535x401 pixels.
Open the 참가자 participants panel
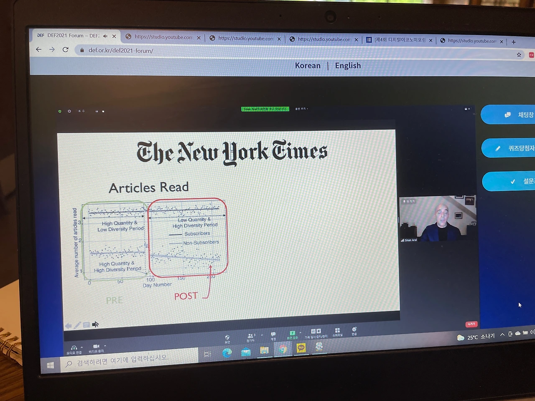click(x=250, y=338)
